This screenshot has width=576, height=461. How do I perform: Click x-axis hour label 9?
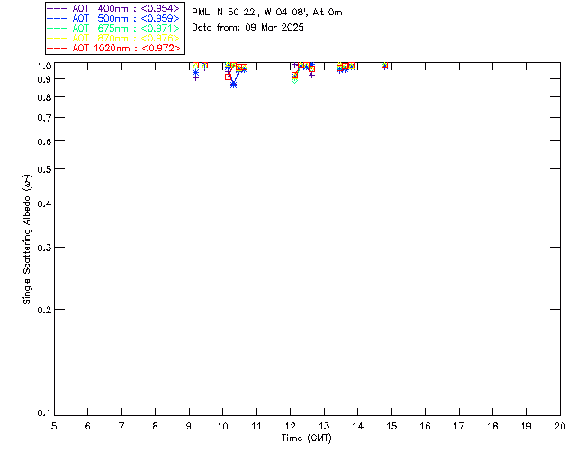[189, 426]
